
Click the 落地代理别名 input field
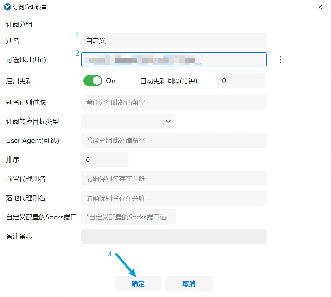174,198
